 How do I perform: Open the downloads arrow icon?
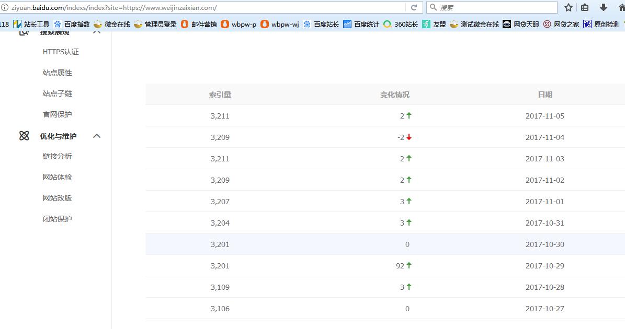[603, 7]
